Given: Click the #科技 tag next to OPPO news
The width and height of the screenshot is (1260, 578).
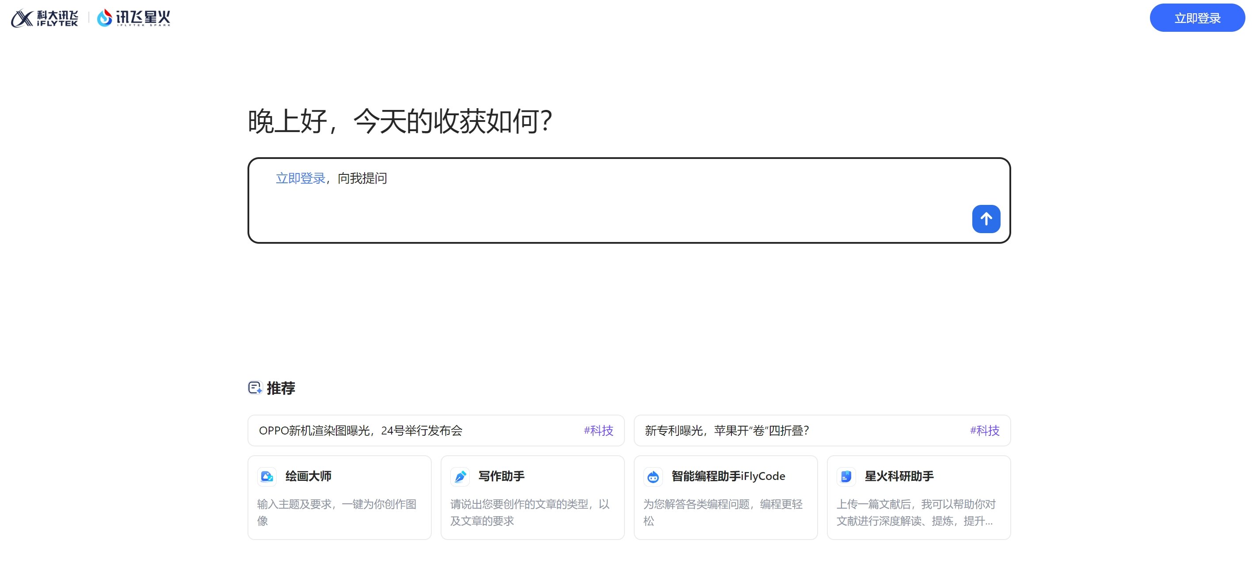Looking at the screenshot, I should [599, 431].
